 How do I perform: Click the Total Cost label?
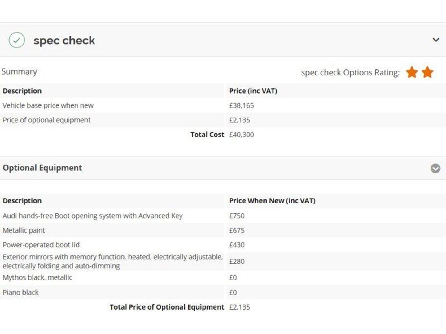click(207, 135)
